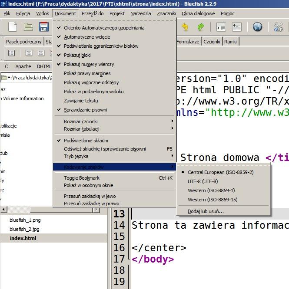289x289 pixels.
Task: Click the first quickbar icon under Pasek podręczny
Action: pyautogui.click(x=11, y=53)
